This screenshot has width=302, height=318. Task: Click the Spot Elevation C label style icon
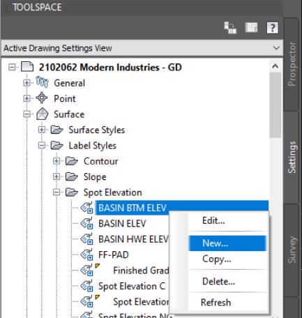[x=86, y=286]
